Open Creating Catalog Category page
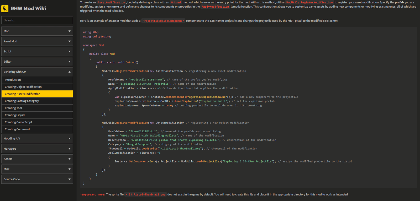 coord(37,101)
